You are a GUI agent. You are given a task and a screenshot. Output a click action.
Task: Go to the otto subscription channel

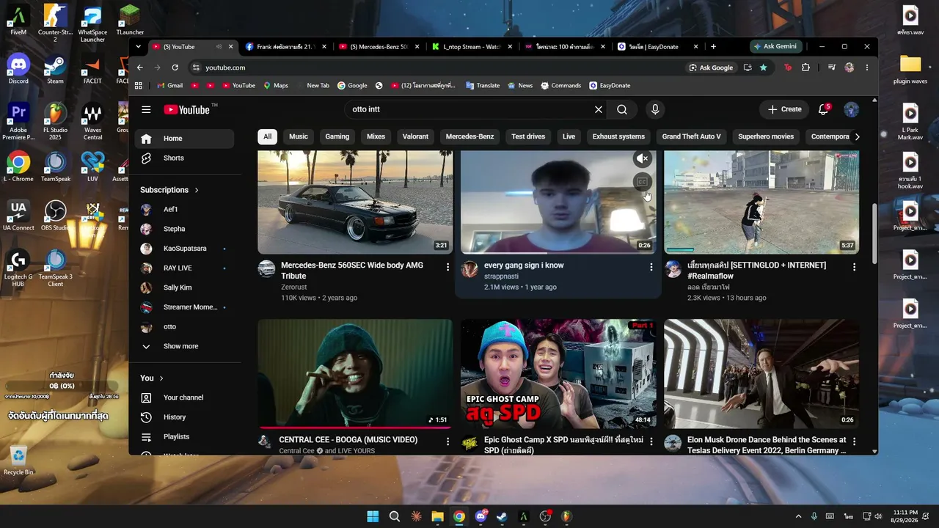[185, 327]
